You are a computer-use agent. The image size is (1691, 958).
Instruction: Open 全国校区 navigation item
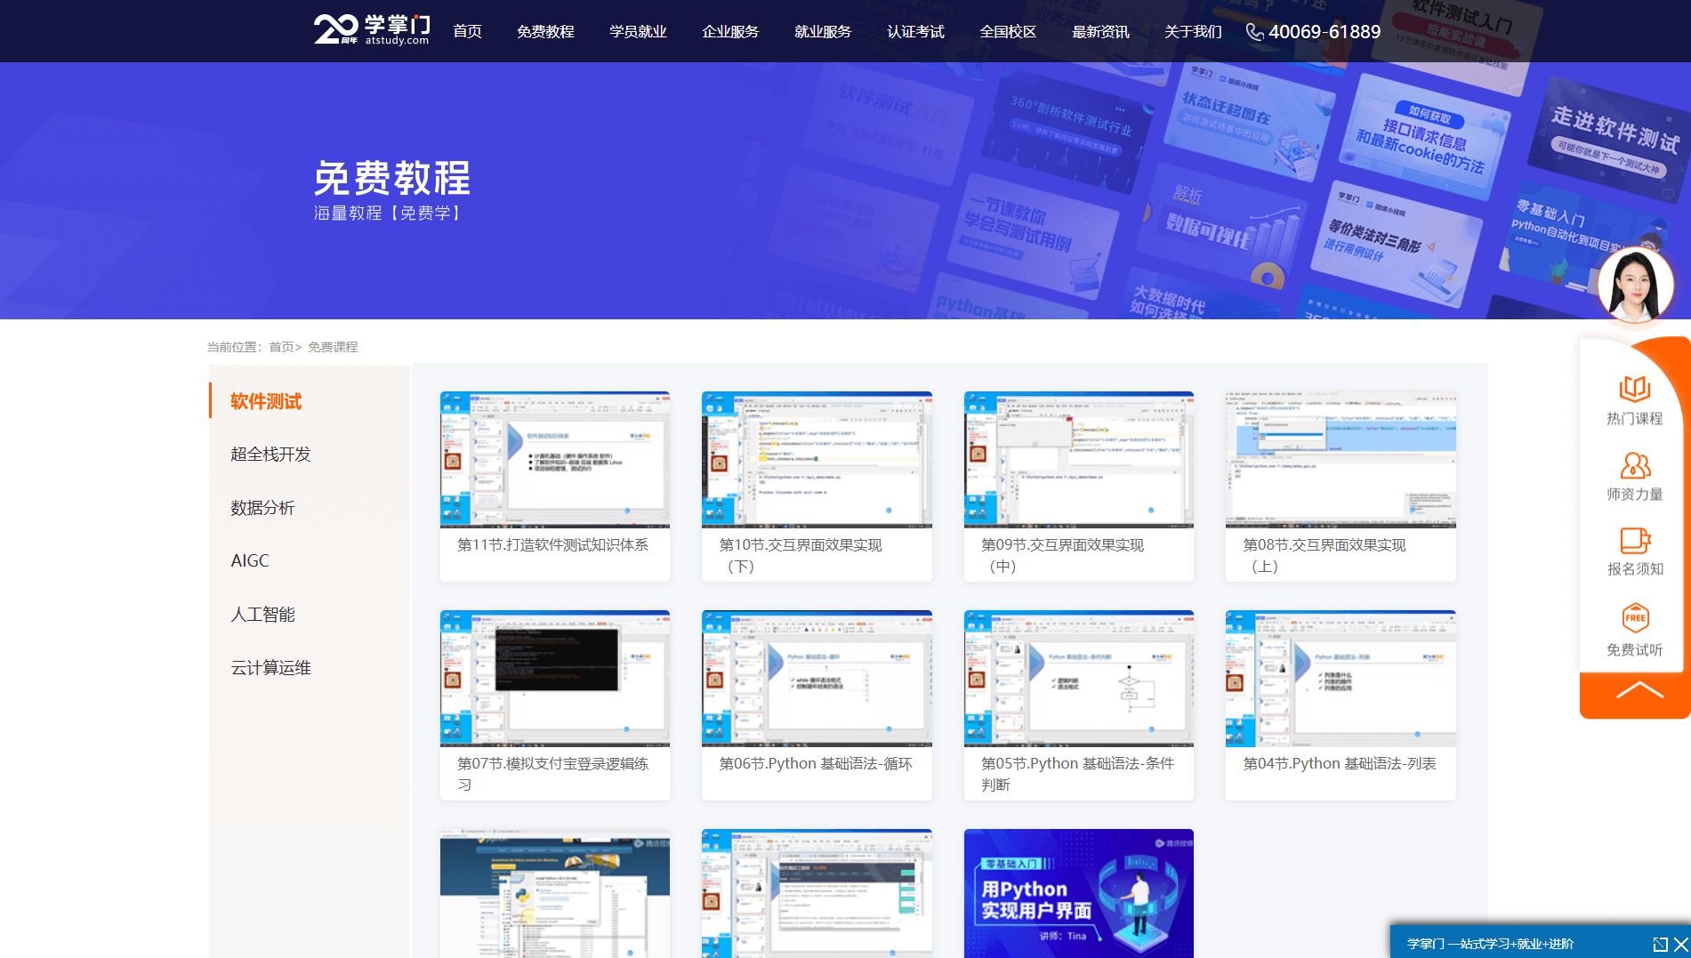pyautogui.click(x=1008, y=32)
